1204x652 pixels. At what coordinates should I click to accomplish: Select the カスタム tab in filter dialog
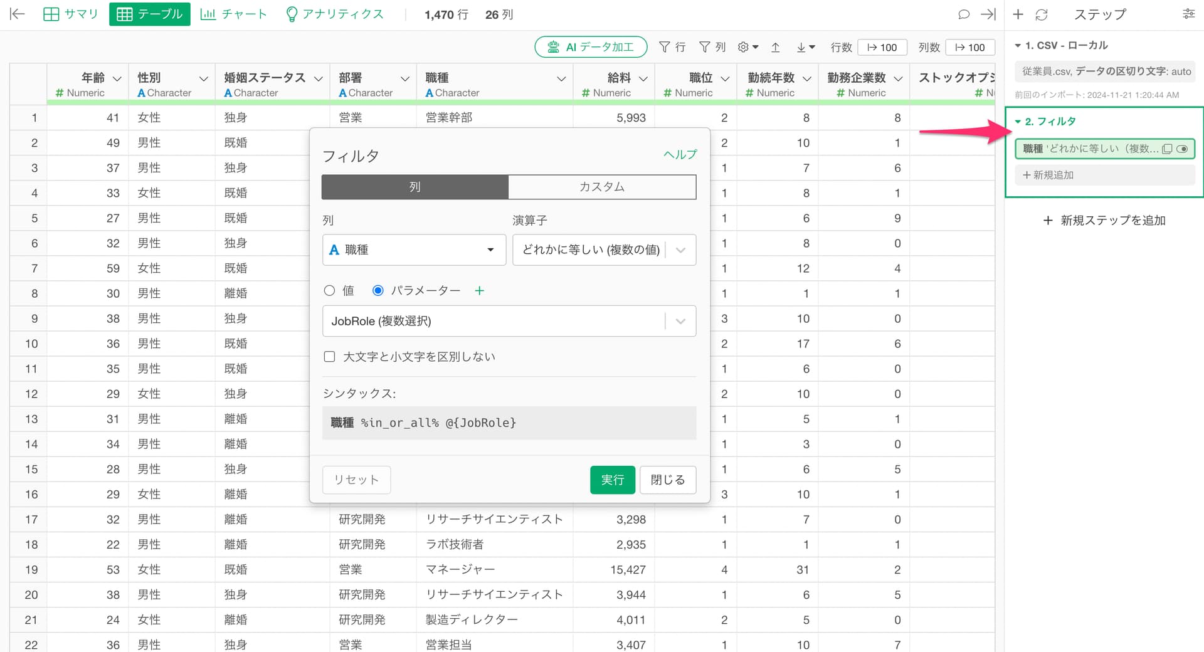(602, 187)
